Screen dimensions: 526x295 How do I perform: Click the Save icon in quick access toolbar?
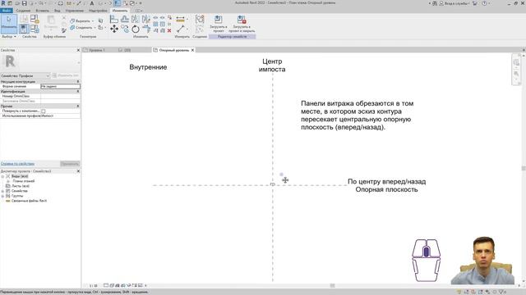pos(24,3)
